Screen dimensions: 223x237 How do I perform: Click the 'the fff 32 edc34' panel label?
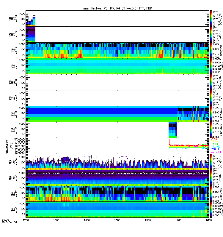point(13,162)
